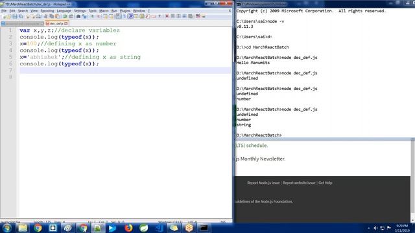This screenshot has height=233, width=415.
Task: Open the Command Prompt taskbar icon
Action: (x=204, y=228)
